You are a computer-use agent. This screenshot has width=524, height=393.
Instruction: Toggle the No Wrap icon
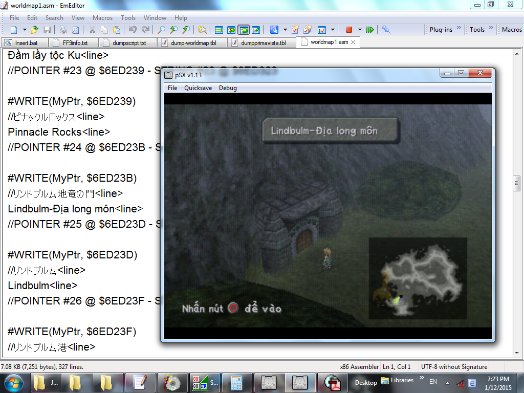point(219,30)
